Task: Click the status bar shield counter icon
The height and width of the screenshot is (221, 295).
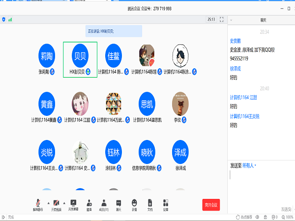Action: [275, 217]
